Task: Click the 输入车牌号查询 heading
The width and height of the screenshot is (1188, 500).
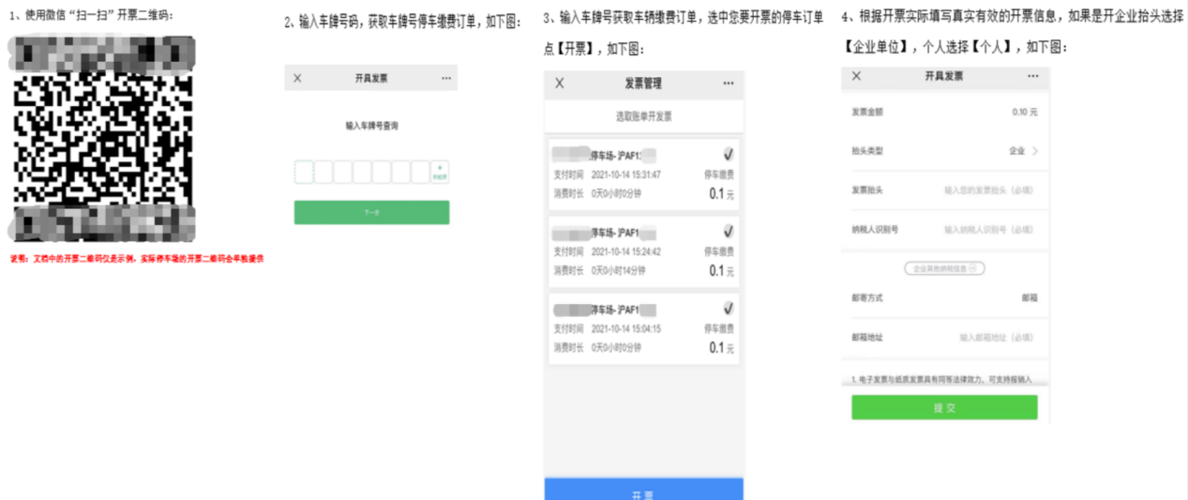Action: (x=372, y=126)
